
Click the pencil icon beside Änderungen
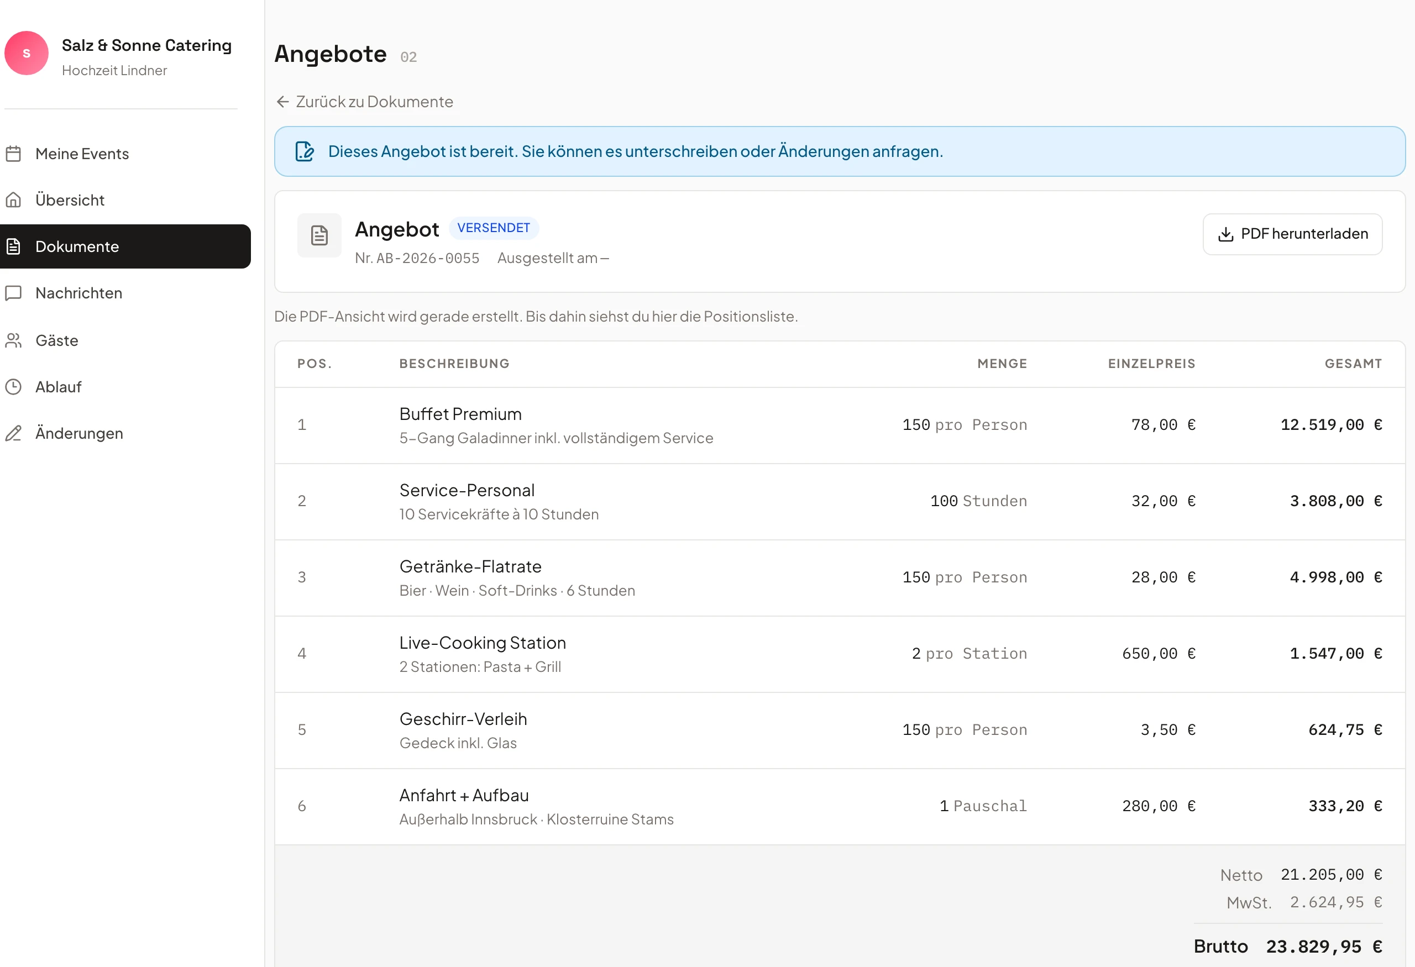pos(13,433)
